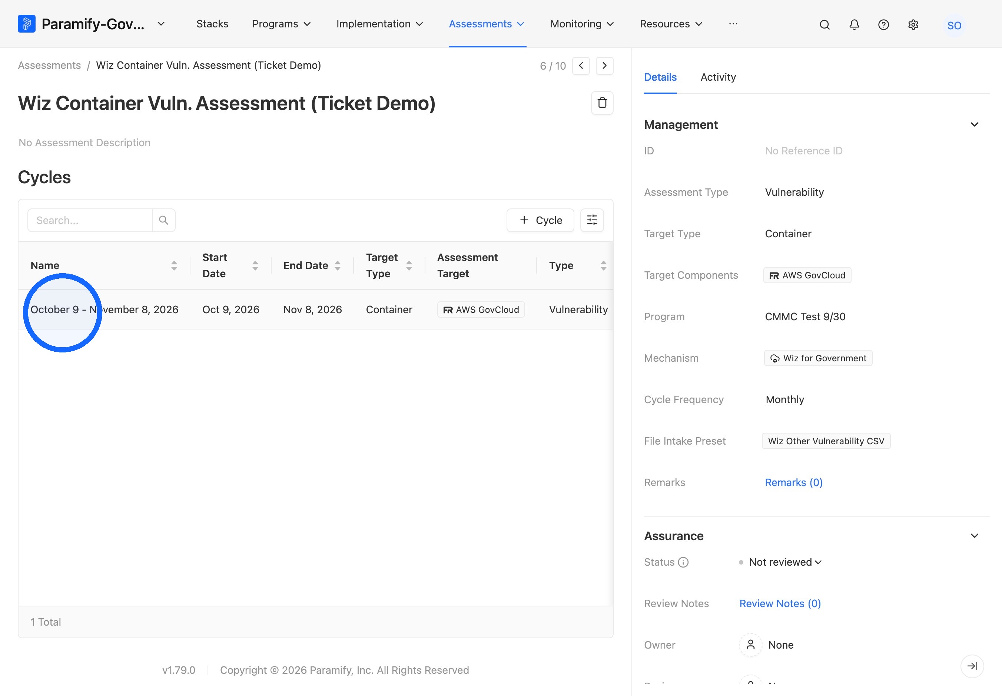Screen dimensions: 1002x696
Task: Sort cycles by End Date
Action: [x=337, y=265]
